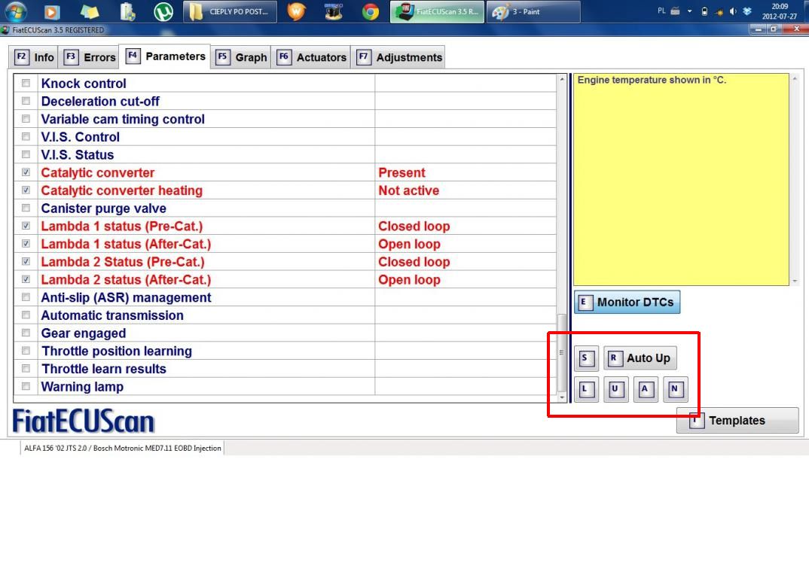Check Anti-slip (ASR) management checkbox
Image resolution: width=809 pixels, height=566 pixels.
click(x=26, y=297)
